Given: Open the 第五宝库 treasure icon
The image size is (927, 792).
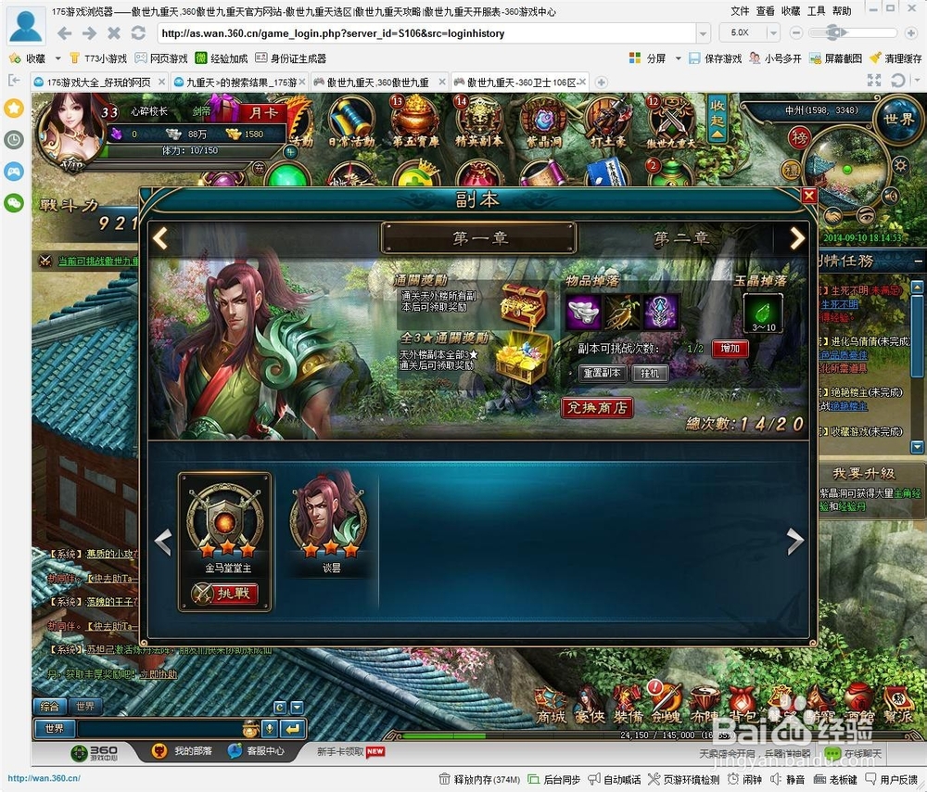Looking at the screenshot, I should tap(415, 122).
